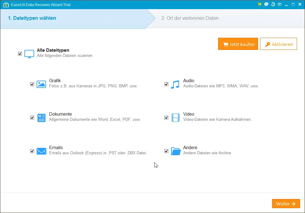Click 'Alle folgenden Dateien scannen' description
Image resolution: width=305 pixels, height=213 pixels.
point(65,55)
